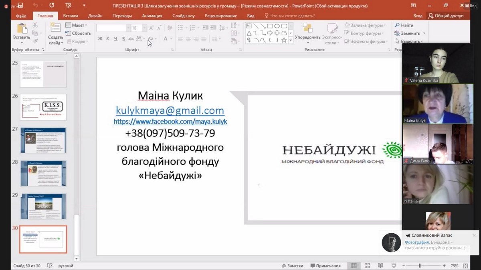Select slide 27 thumbnail
The image size is (481, 270).
pos(43,140)
